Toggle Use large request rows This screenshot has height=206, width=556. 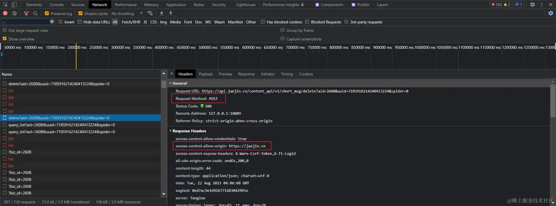(5, 30)
